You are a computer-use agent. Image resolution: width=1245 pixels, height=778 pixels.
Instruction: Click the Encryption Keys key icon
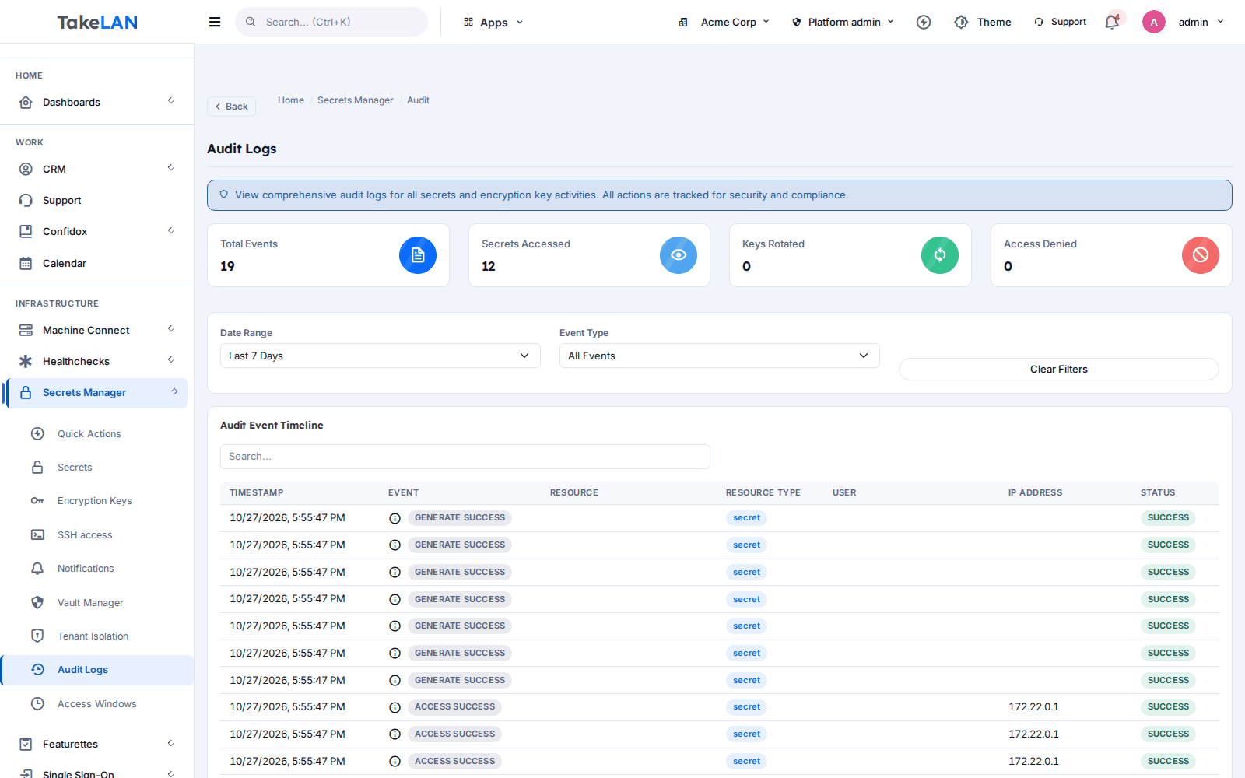tap(37, 500)
